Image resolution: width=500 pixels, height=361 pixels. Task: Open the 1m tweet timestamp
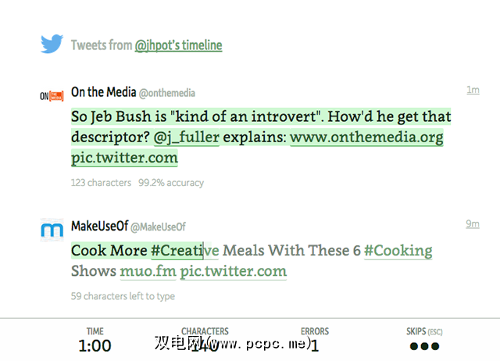click(x=473, y=90)
